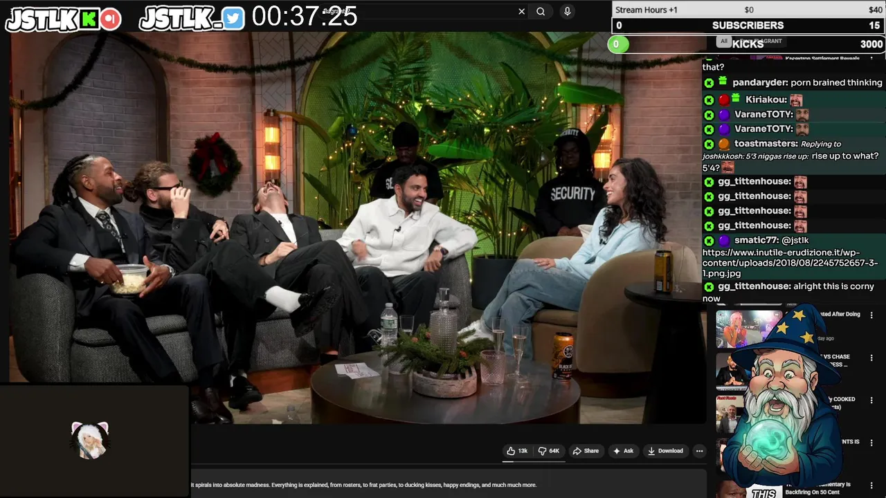This screenshot has width=886, height=498.
Task: Click 'Backfiring On 50 Cent' video title
Action: pos(813,492)
